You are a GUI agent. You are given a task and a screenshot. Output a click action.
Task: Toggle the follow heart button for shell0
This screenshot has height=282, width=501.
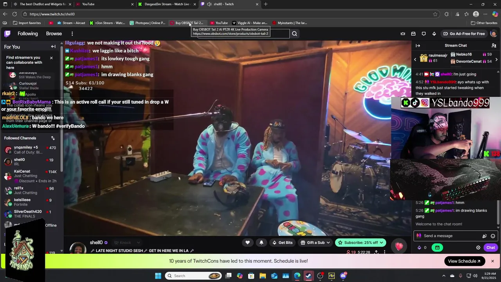(x=247, y=243)
